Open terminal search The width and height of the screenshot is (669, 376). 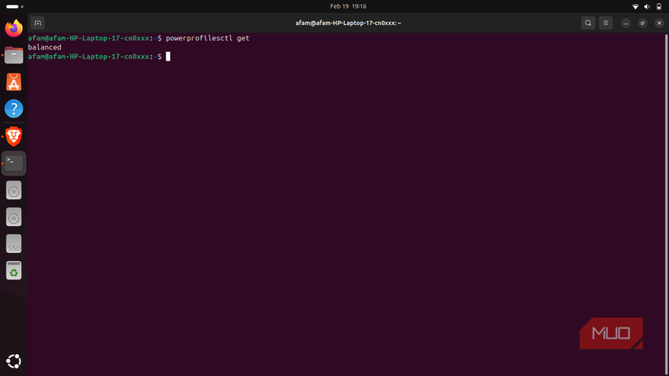click(x=588, y=23)
